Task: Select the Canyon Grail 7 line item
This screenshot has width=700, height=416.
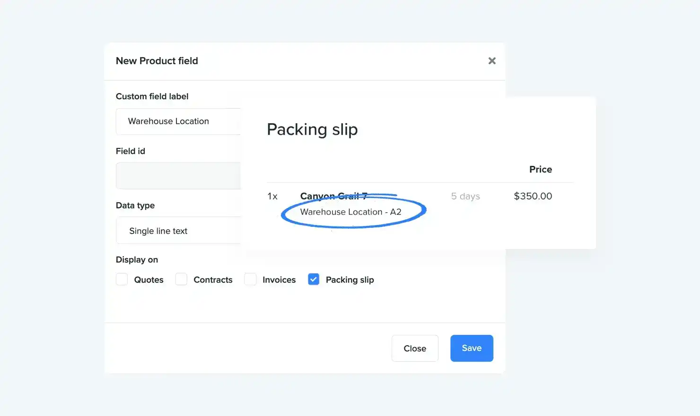Action: 334,196
